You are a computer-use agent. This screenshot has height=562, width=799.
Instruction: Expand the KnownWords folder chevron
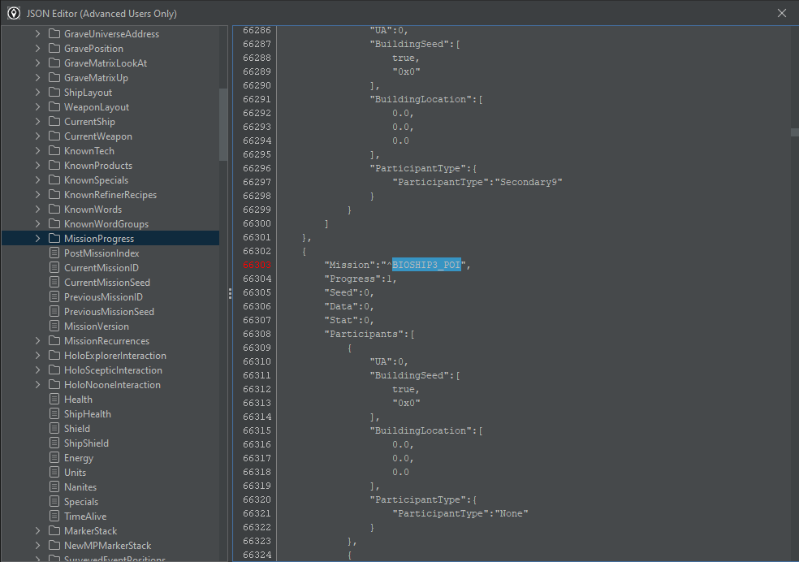(x=37, y=209)
